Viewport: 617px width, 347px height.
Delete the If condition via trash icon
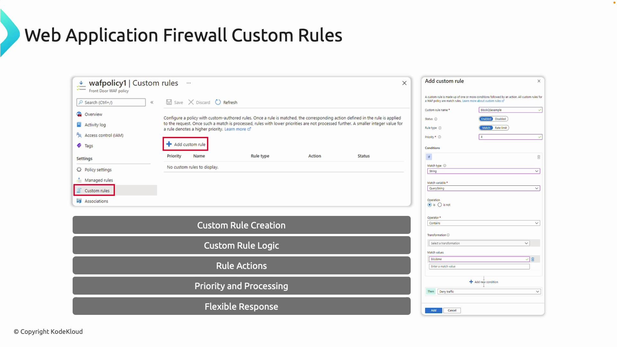pos(539,157)
